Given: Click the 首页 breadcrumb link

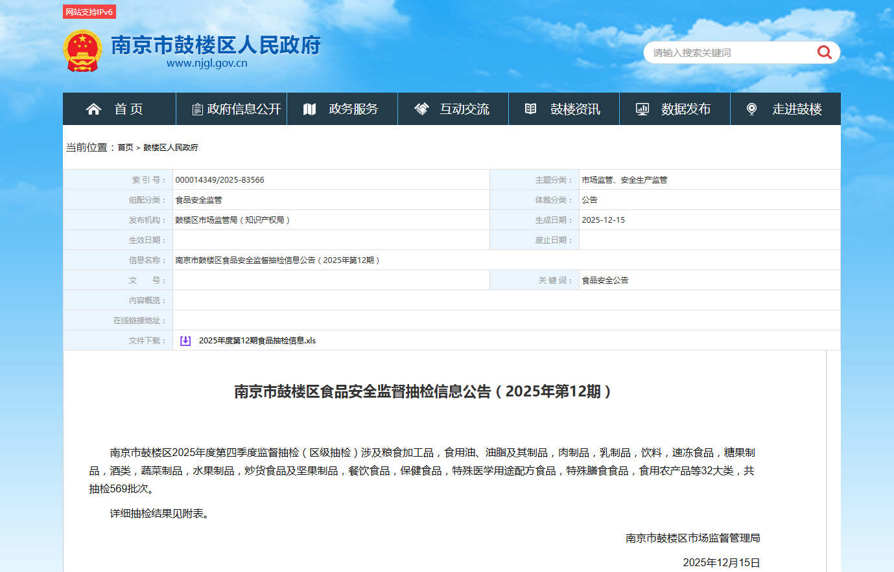Looking at the screenshot, I should pos(125,148).
